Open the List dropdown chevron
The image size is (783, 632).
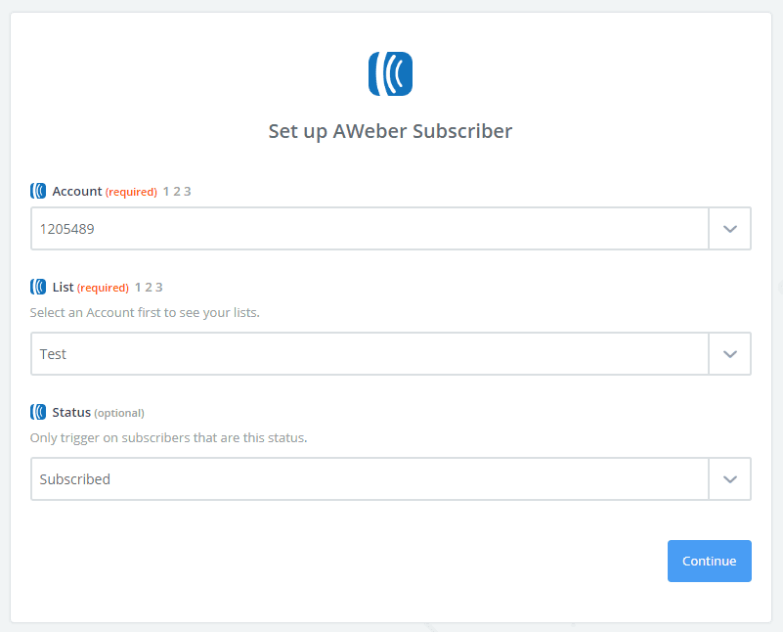tap(729, 354)
